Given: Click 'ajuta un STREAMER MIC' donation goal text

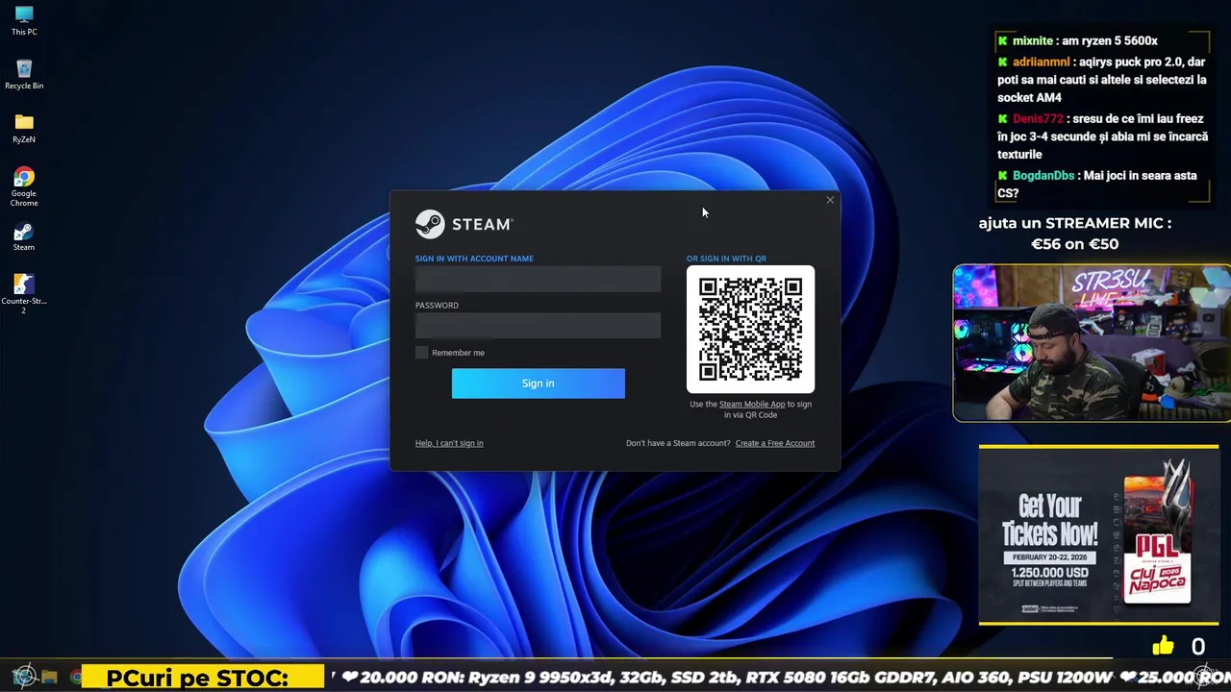Looking at the screenshot, I should click(1074, 223).
